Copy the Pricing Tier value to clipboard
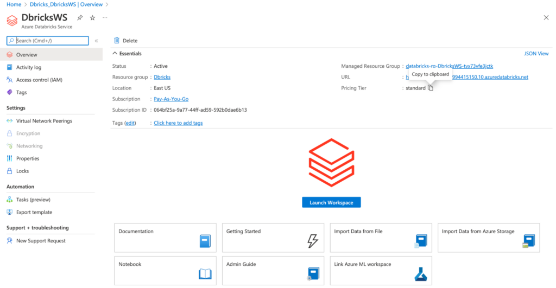 pos(431,88)
